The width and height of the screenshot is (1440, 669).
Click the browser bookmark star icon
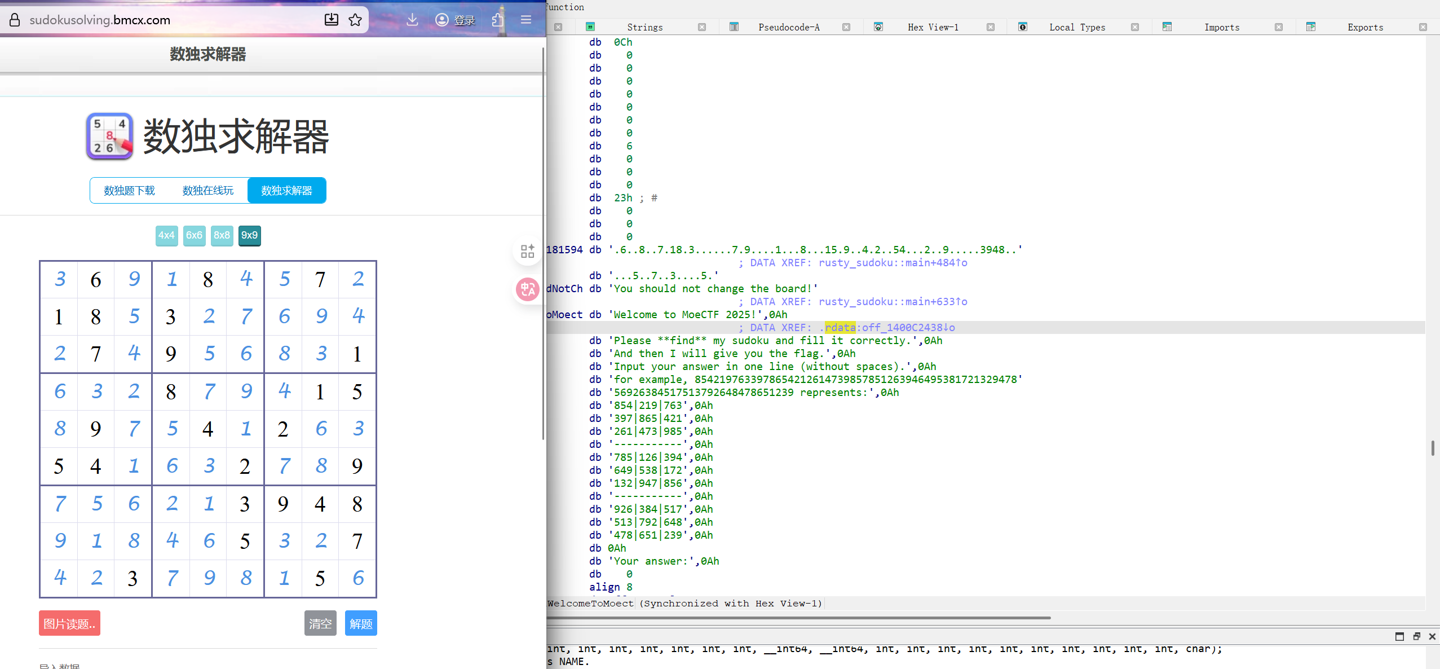[x=355, y=20]
